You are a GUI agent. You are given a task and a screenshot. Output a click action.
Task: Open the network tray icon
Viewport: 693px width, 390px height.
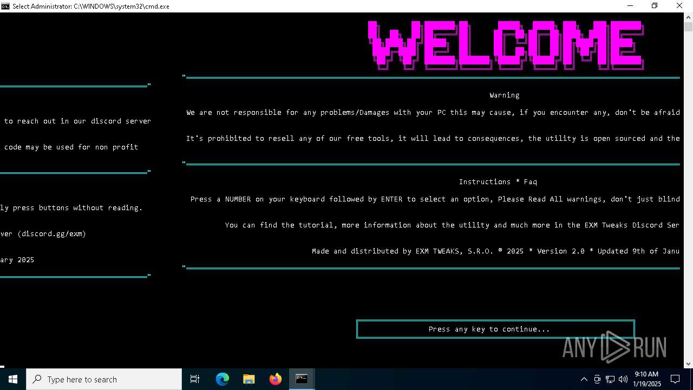pos(610,379)
